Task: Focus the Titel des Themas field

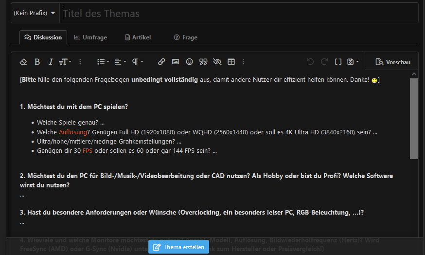Action: click(239, 13)
